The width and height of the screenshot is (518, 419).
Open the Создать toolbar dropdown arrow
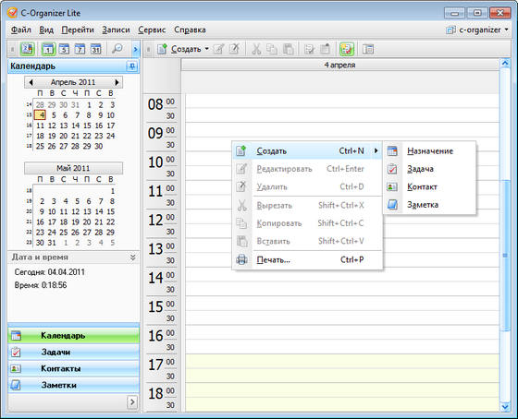(207, 49)
